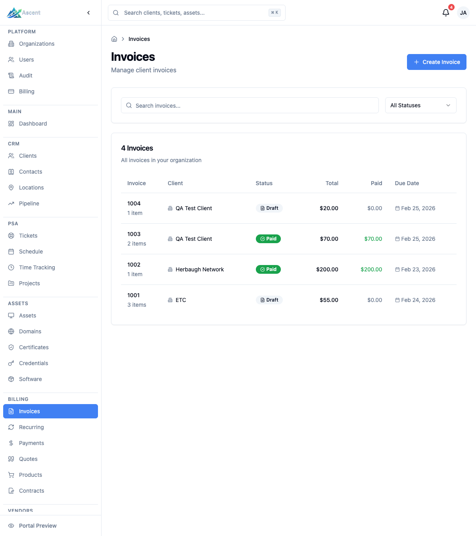Open invoice 1002 for Herbaugh Network
476x536 pixels.
click(134, 265)
